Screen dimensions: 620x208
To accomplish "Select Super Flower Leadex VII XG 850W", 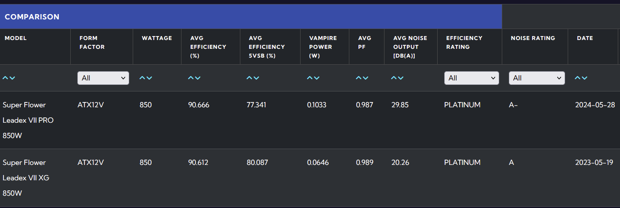I will (26, 178).
